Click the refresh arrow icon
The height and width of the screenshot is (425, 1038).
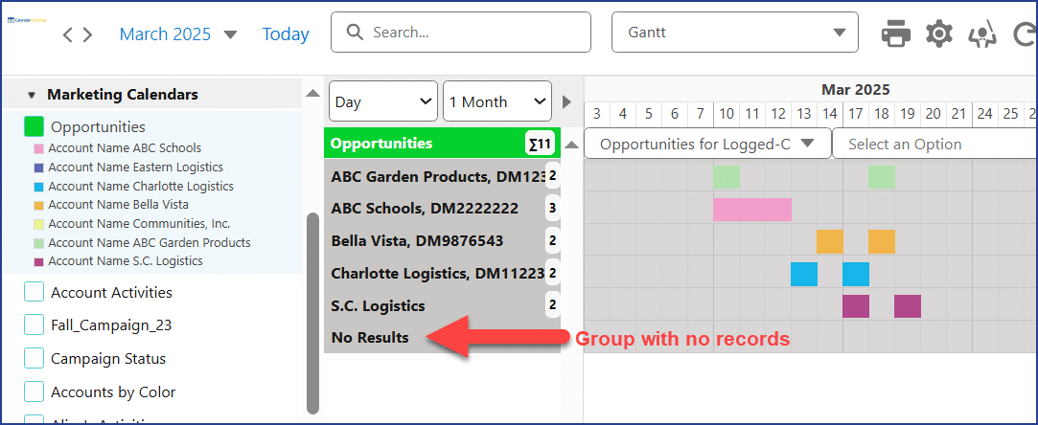1025,35
